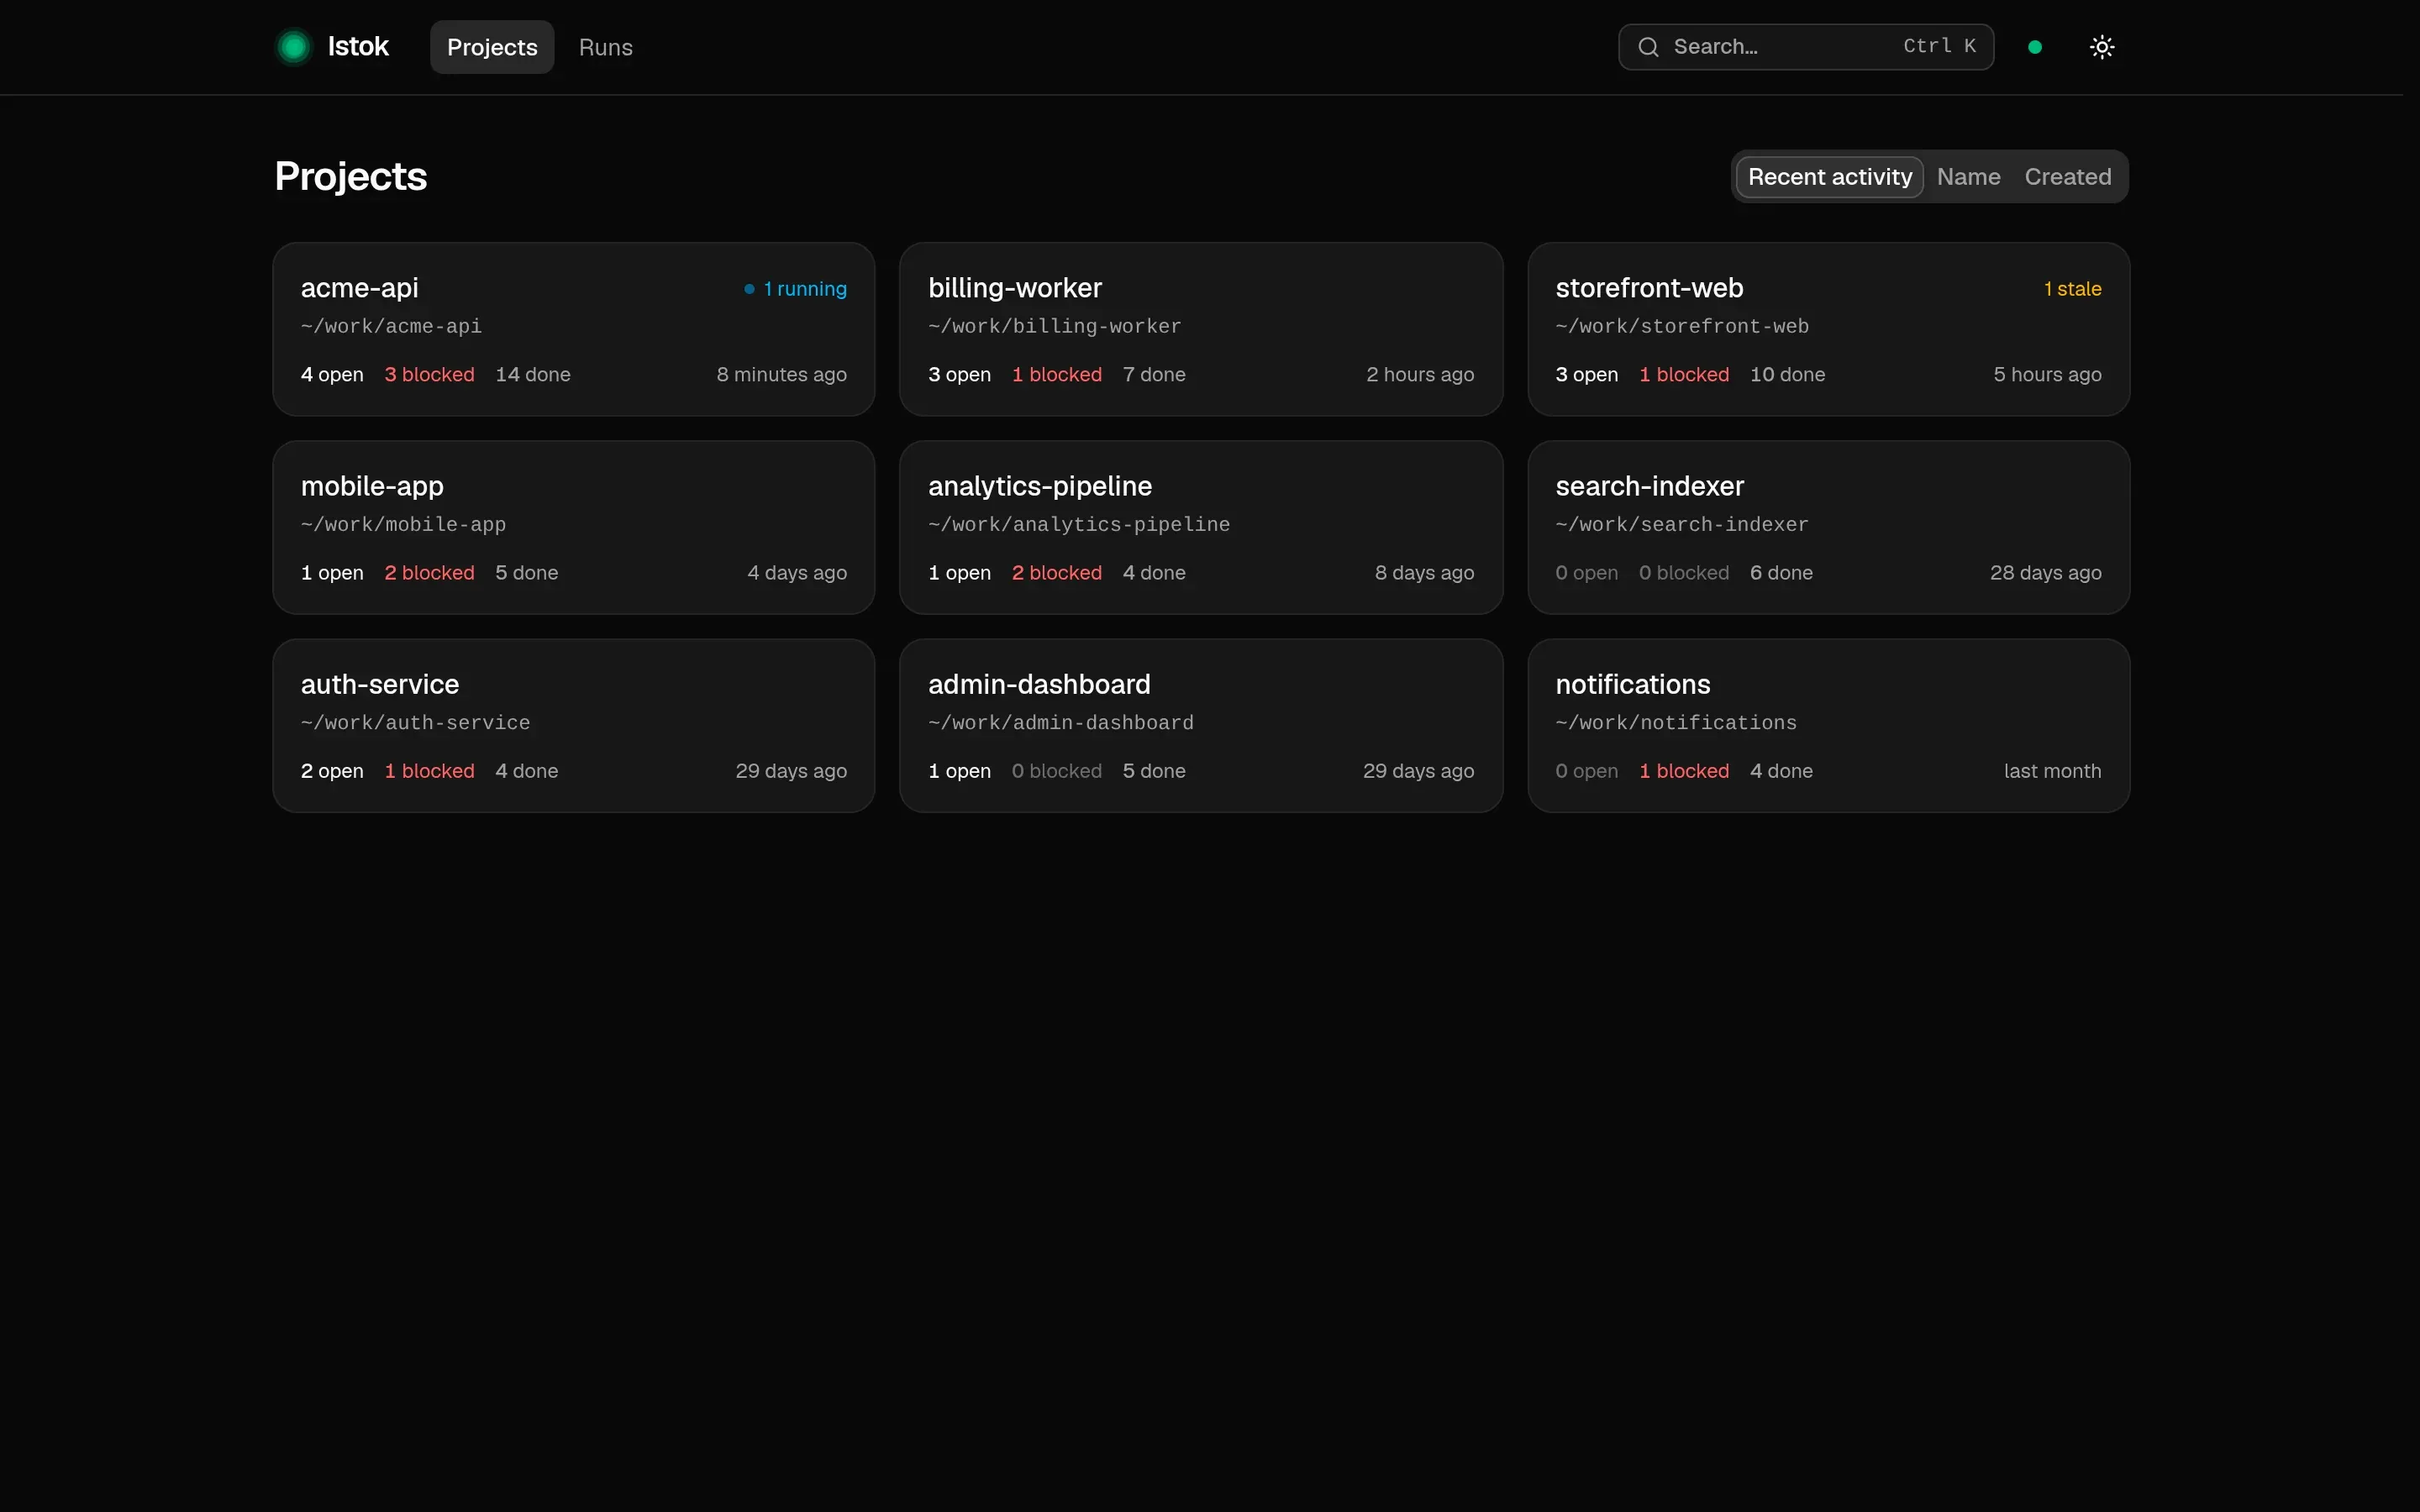Click the ~/work/storefront-web path
The image size is (2420, 1512).
click(x=1682, y=327)
